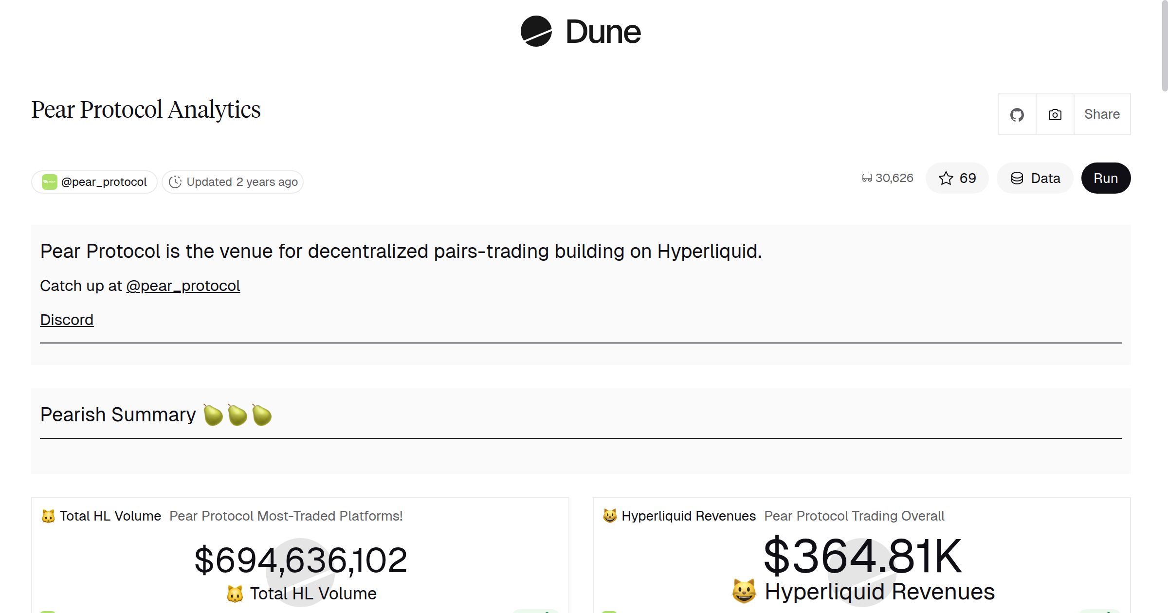
Task: Open the Discord link
Action: coord(67,320)
